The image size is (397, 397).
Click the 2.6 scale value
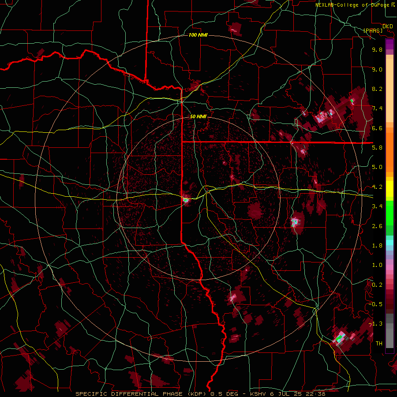tap(377, 226)
